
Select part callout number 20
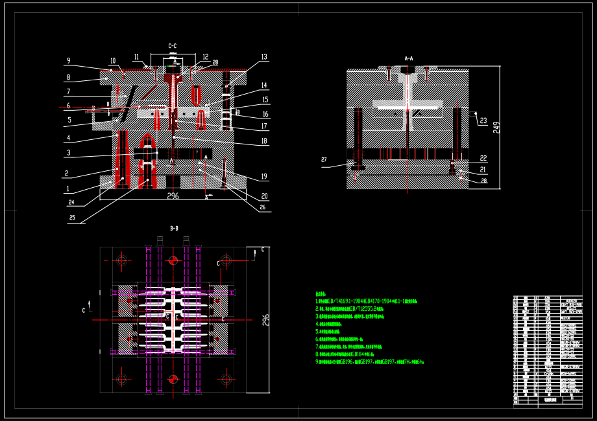pos(265,196)
